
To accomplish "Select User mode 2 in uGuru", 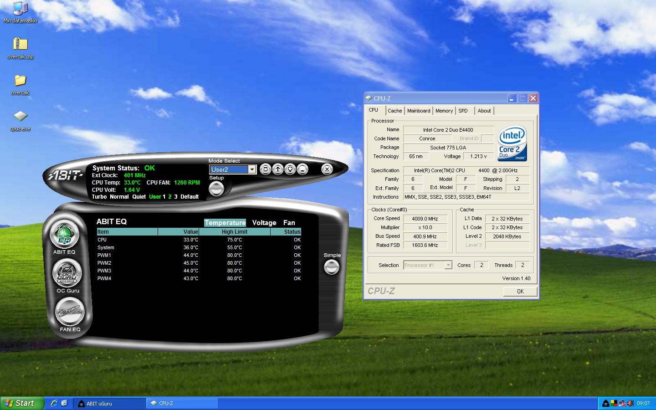I will coord(170,197).
